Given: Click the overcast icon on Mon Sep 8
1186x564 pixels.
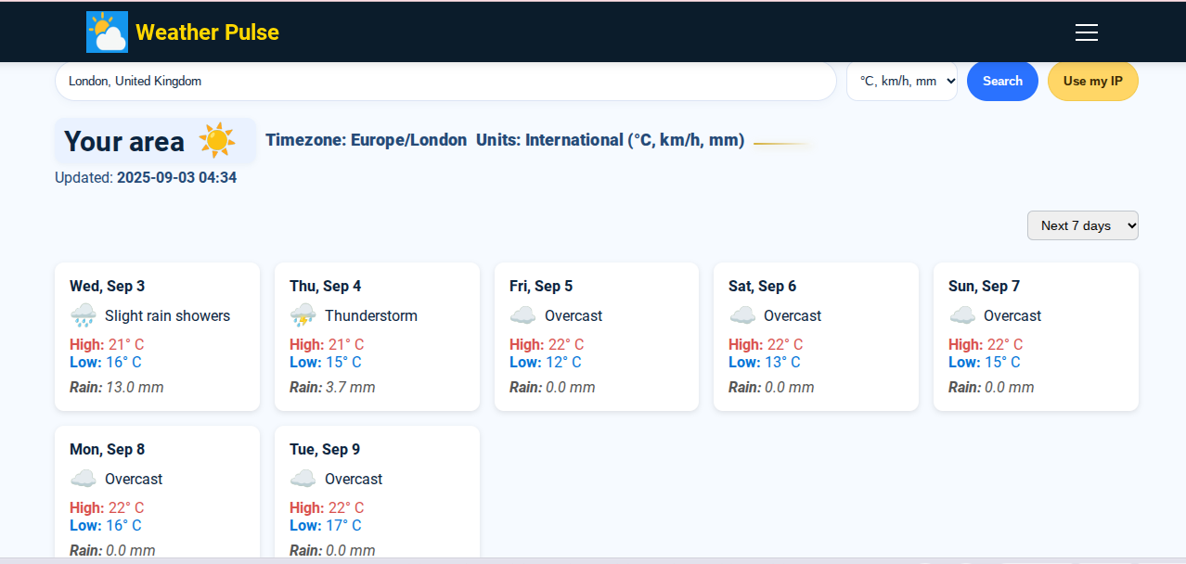Looking at the screenshot, I should coord(84,479).
